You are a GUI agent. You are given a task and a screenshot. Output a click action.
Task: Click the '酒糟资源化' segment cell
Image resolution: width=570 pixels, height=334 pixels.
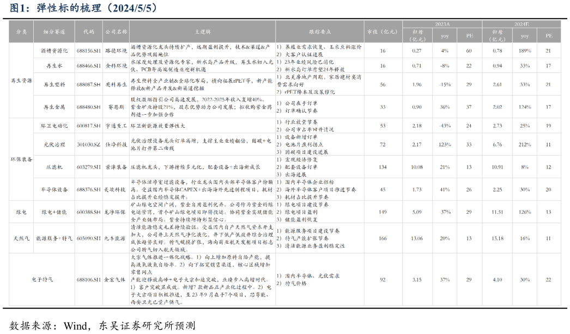pos(54,51)
